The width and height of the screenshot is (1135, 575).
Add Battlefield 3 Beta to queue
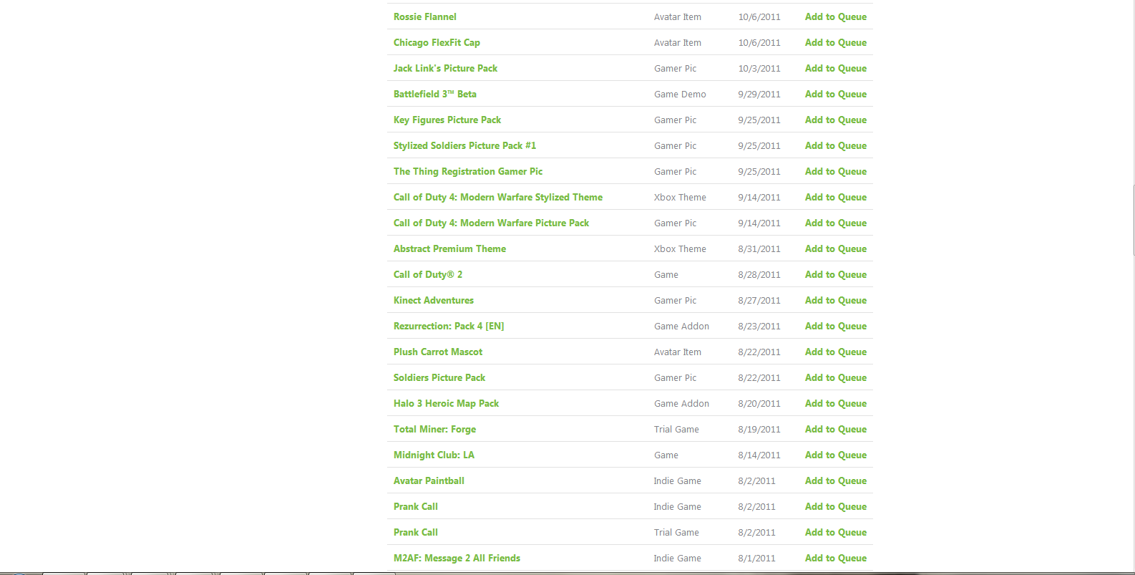(x=836, y=94)
